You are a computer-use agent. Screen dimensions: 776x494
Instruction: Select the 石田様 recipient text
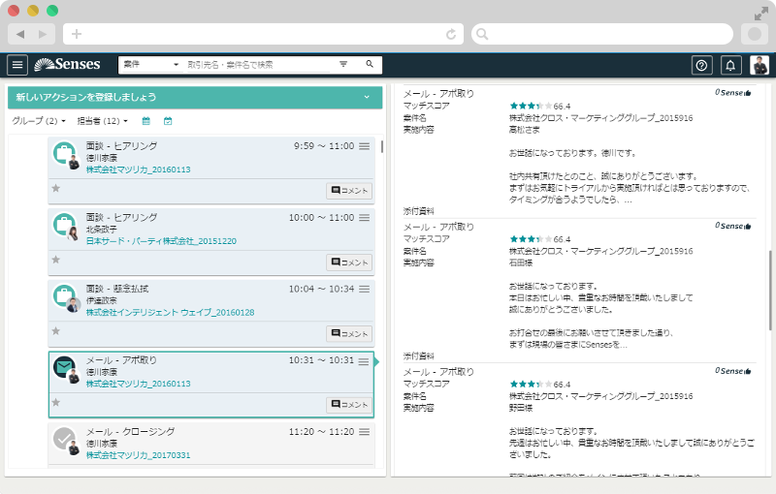tap(521, 262)
